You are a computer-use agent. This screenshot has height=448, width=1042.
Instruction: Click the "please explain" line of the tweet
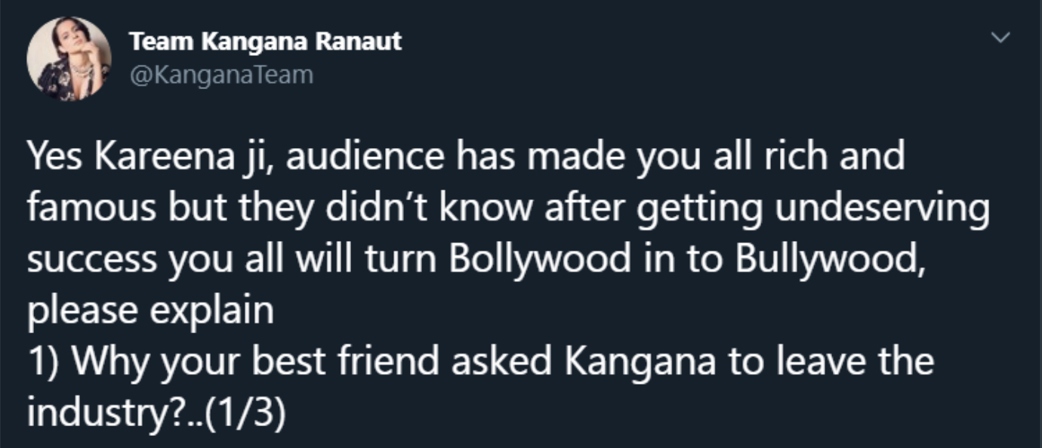click(x=150, y=311)
